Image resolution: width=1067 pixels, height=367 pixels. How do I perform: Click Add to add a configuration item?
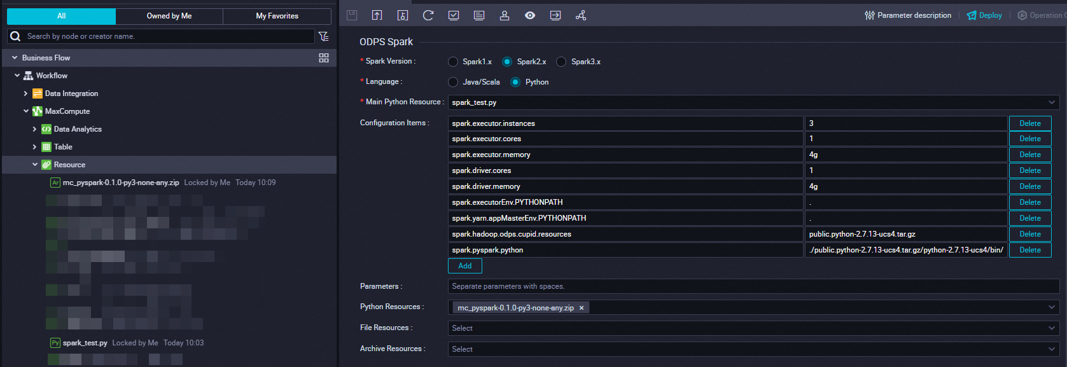pos(465,266)
